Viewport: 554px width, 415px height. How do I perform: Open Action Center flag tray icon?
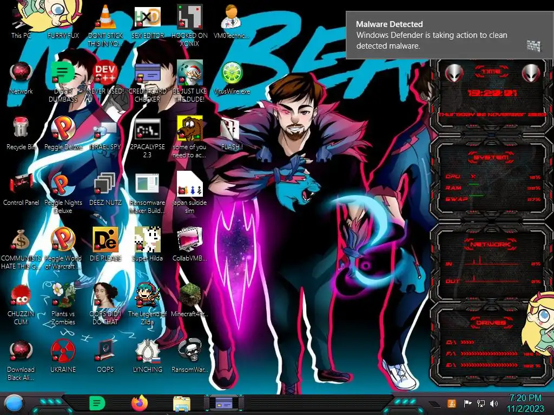(467, 403)
